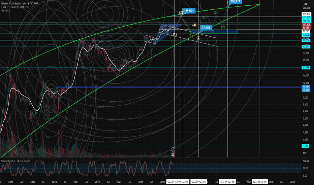Select the yellow (3) wave label
The image size is (314, 185).
click(190, 36)
